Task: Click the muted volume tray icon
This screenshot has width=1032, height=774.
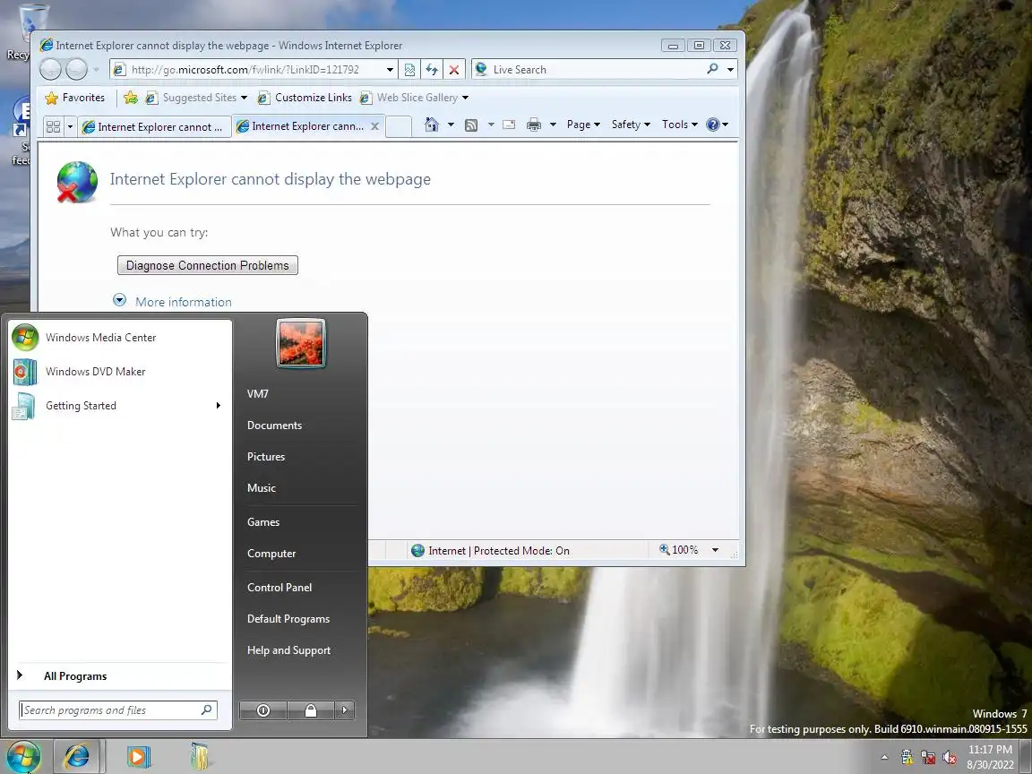Action: coord(950,758)
